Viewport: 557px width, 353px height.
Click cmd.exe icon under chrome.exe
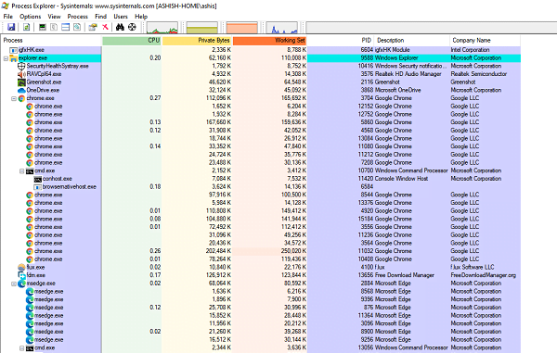30,170
